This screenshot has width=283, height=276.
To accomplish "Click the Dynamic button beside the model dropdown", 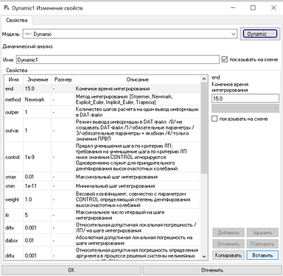I will [x=260, y=34].
